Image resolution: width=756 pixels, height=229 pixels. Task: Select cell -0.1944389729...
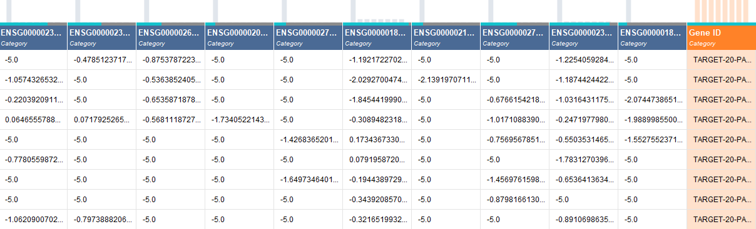377,180
